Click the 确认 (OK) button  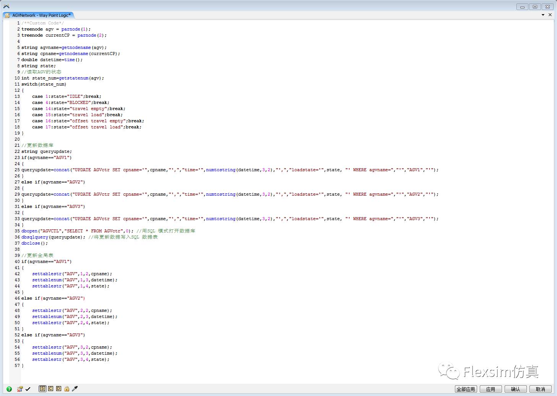tap(516, 389)
